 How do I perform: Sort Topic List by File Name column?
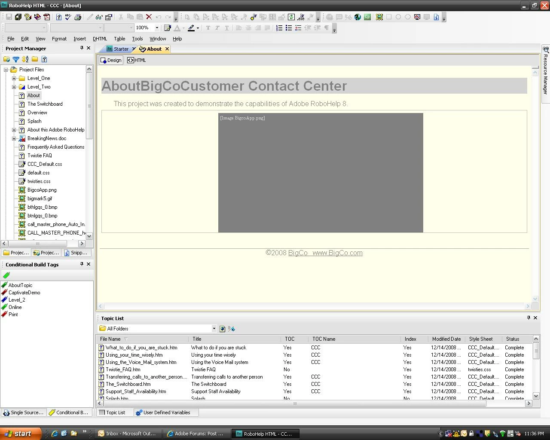click(x=143, y=339)
